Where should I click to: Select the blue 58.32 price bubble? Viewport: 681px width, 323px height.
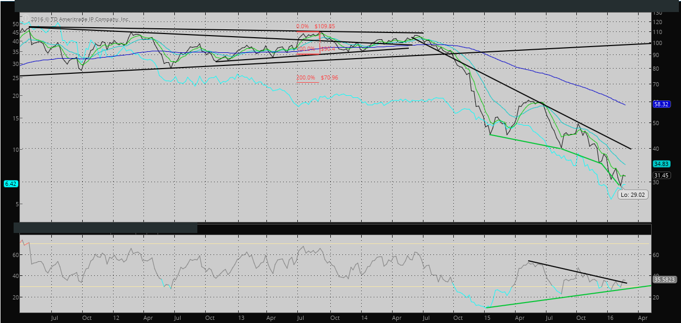click(x=661, y=104)
